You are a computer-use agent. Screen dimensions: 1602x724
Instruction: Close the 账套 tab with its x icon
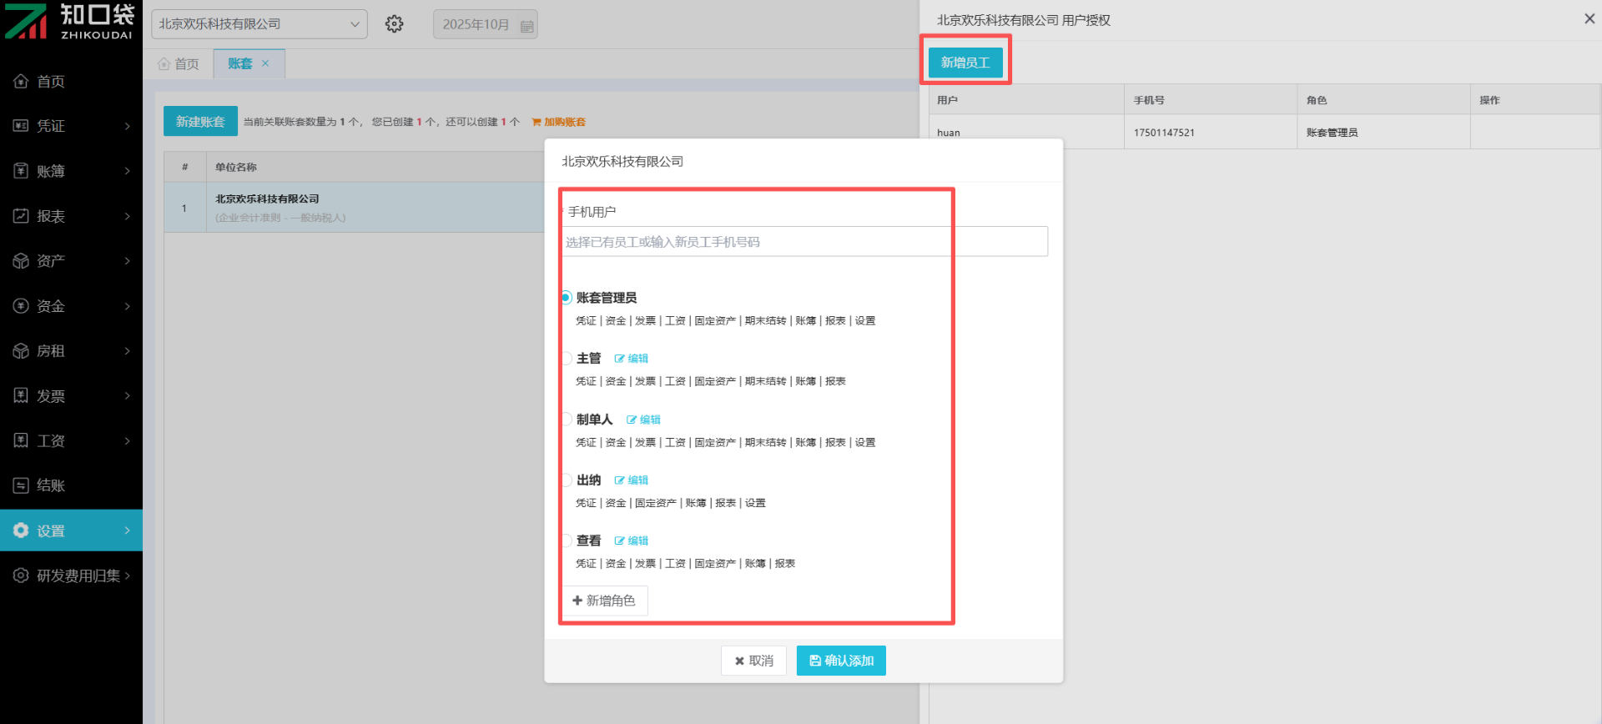coord(265,63)
